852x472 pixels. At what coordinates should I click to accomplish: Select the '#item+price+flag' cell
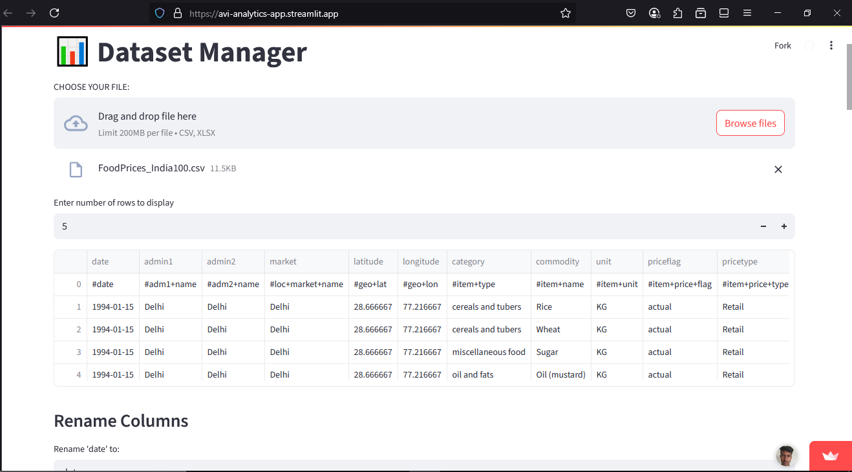point(680,284)
